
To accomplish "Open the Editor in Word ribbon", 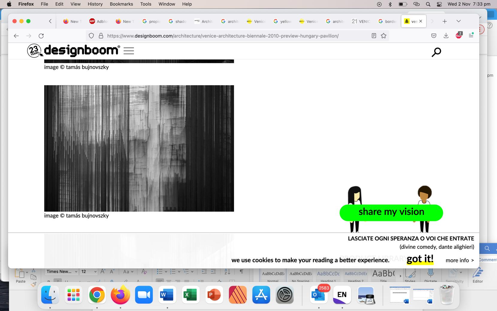I will click(x=478, y=276).
